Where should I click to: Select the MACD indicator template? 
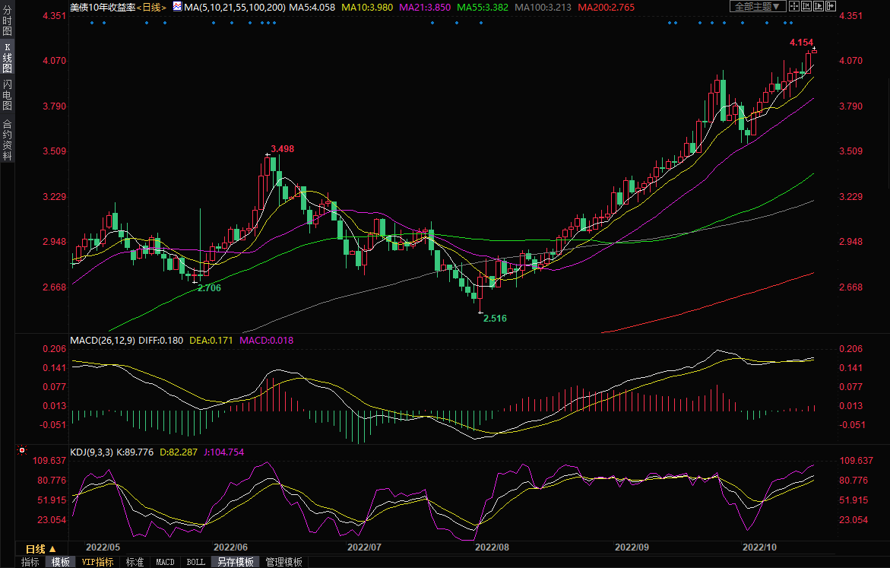pyautogui.click(x=165, y=563)
